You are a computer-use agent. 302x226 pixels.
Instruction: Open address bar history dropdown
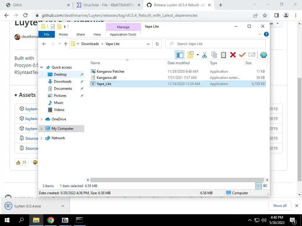pos(148,44)
